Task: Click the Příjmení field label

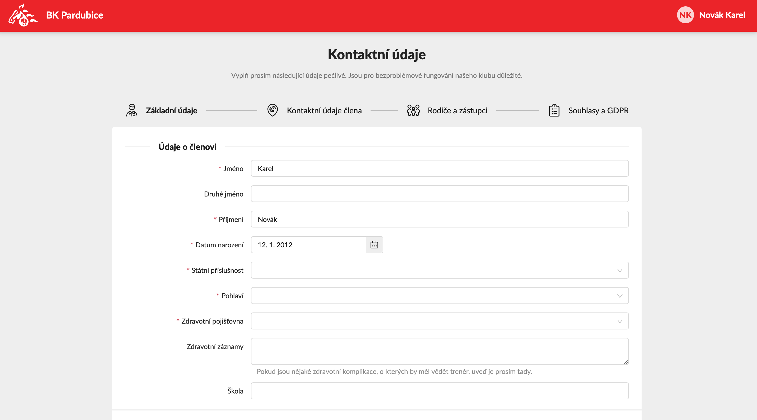Action: tap(231, 219)
